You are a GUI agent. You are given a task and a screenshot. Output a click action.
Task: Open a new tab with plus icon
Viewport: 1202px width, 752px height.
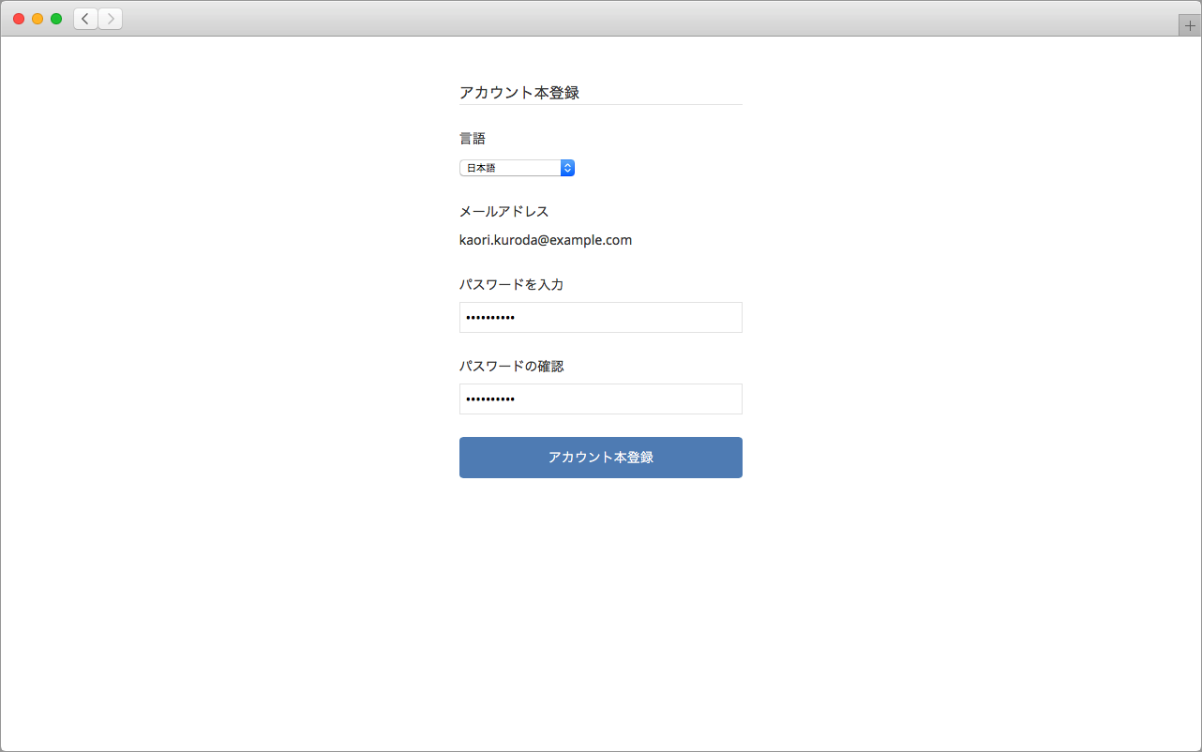(1190, 26)
